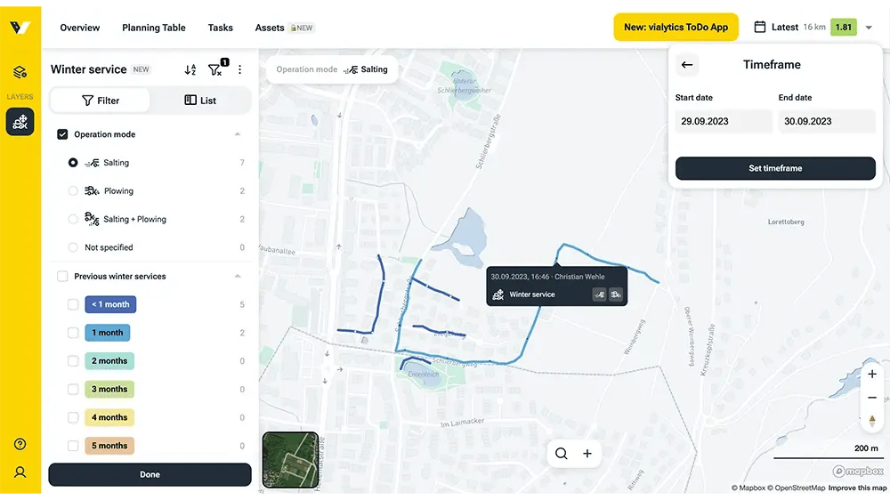Click plowing icon in map popup
The image size is (890, 500).
pos(616,294)
